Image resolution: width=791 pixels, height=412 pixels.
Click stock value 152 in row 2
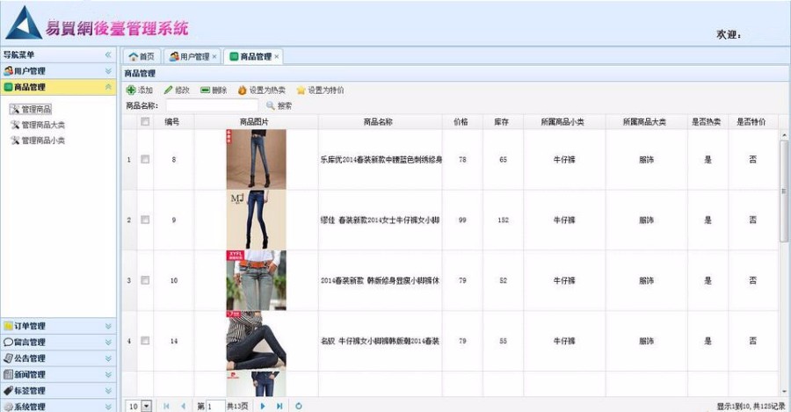503,220
